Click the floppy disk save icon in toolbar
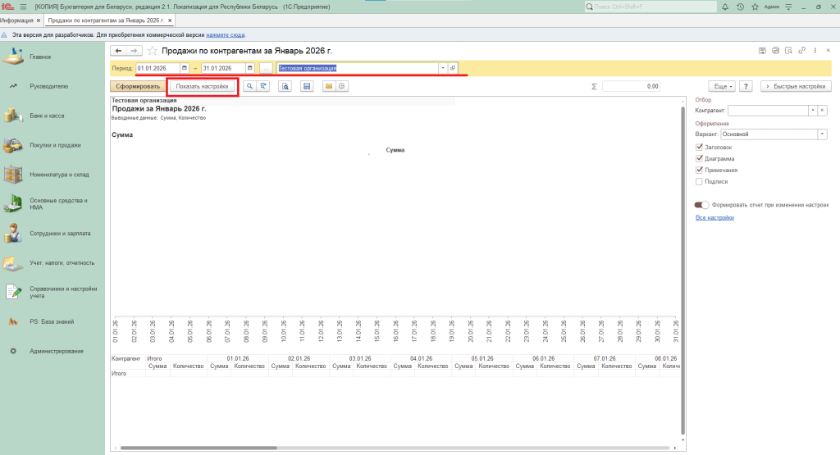The height and width of the screenshot is (455, 840). (307, 86)
